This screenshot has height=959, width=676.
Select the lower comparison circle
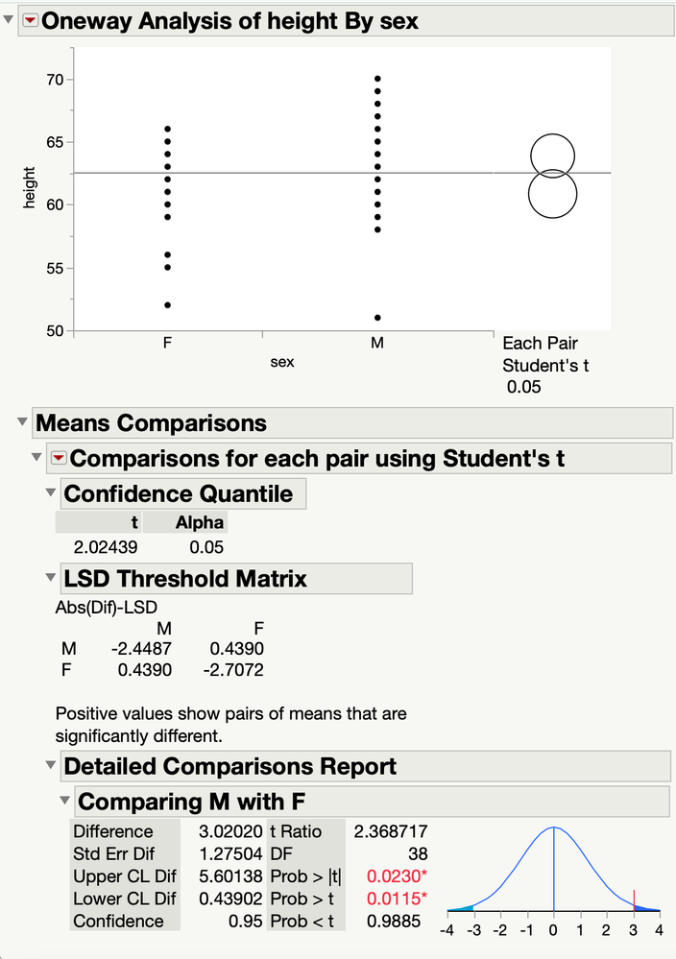tap(552, 195)
